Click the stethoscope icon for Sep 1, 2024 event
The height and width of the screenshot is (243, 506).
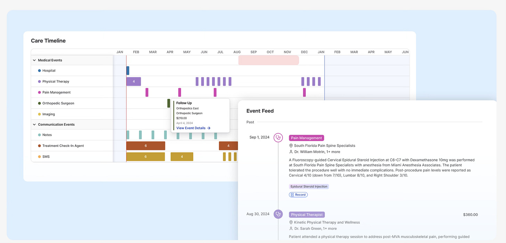click(278, 137)
